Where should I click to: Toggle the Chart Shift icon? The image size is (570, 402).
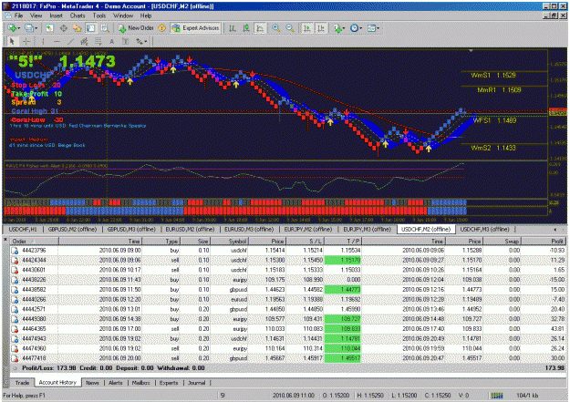point(321,28)
